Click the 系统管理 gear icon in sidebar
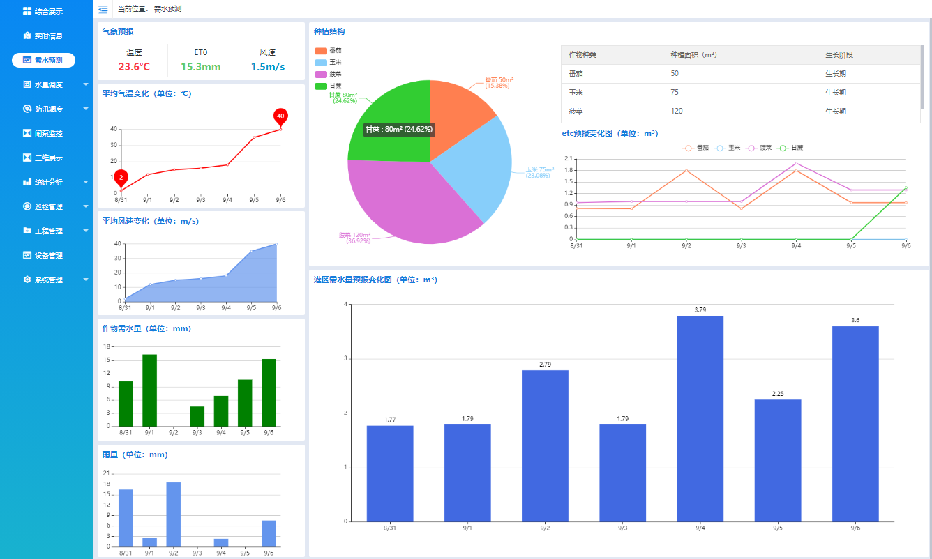Viewport: 932px width, 559px height. 27,279
